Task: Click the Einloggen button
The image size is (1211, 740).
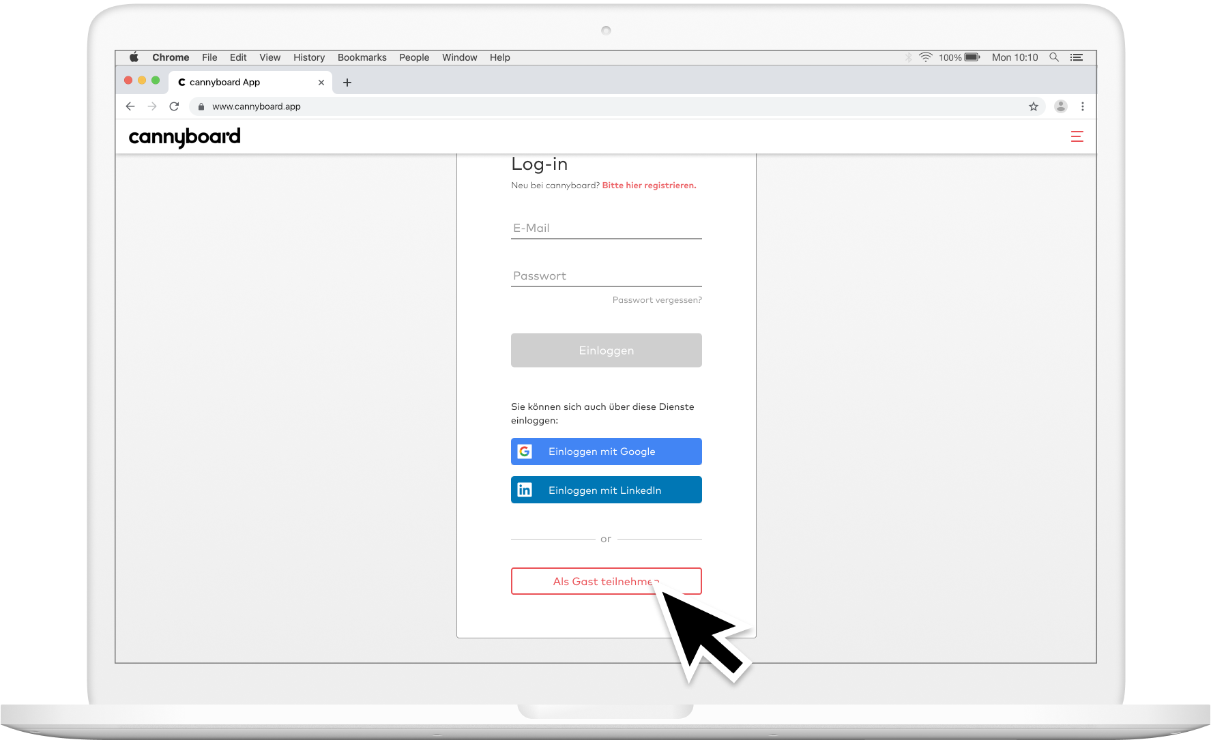Action: 607,351
